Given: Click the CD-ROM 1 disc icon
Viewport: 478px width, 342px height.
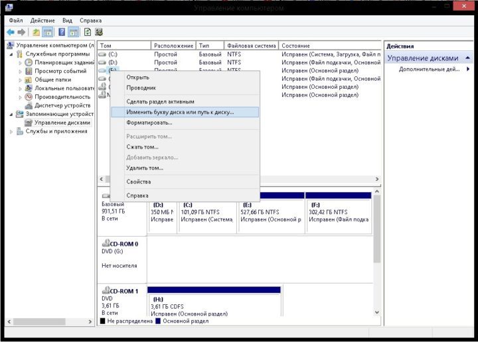Looking at the screenshot, I should point(106,290).
